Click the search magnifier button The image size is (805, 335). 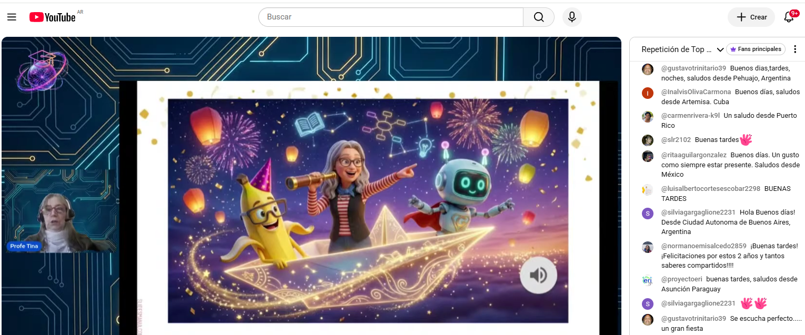coord(539,17)
